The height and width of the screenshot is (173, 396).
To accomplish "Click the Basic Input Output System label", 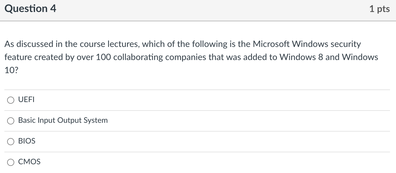I will (x=63, y=120).
